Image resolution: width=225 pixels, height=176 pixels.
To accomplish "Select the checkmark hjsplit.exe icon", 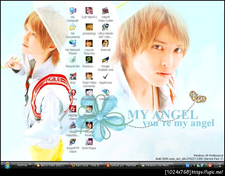I will 105,76.
